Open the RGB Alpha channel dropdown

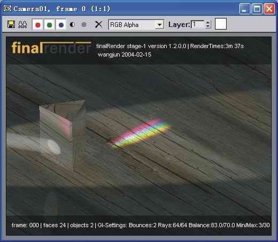136,25
